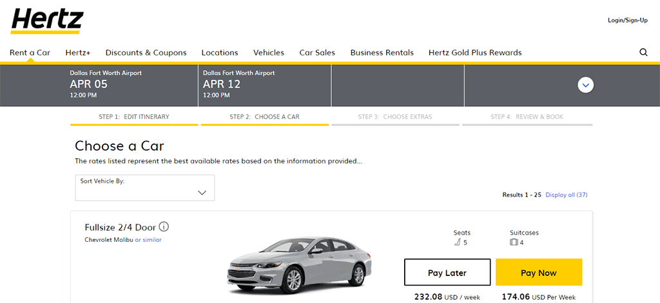Go to Locations menu
Viewport: 660px width, 303px height.
[220, 53]
